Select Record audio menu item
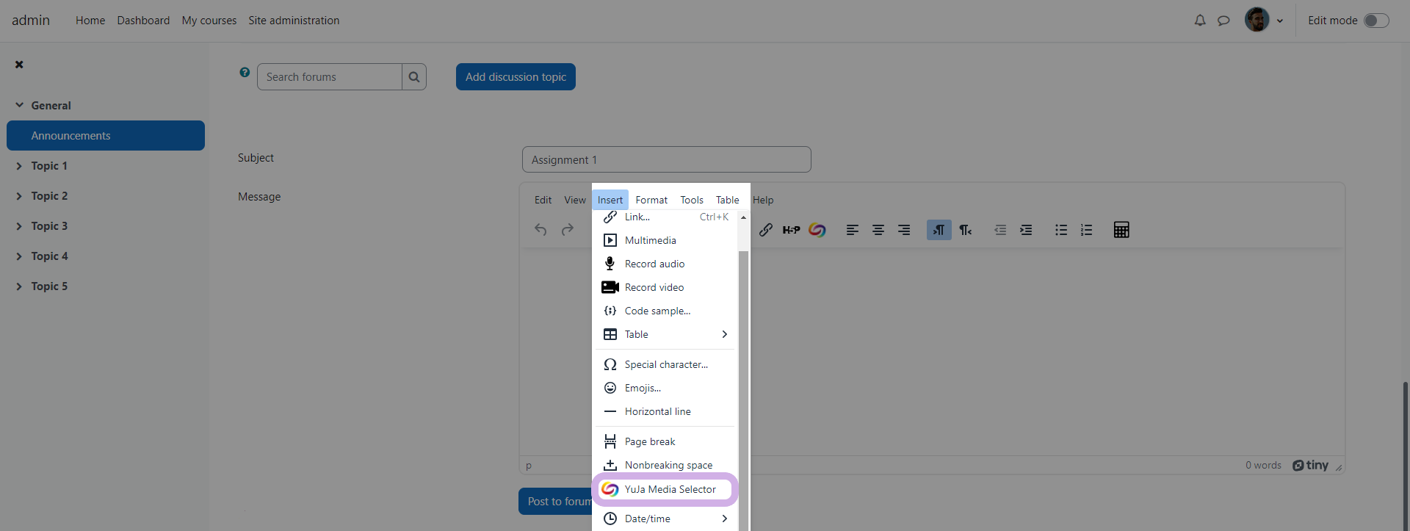 tap(665, 264)
